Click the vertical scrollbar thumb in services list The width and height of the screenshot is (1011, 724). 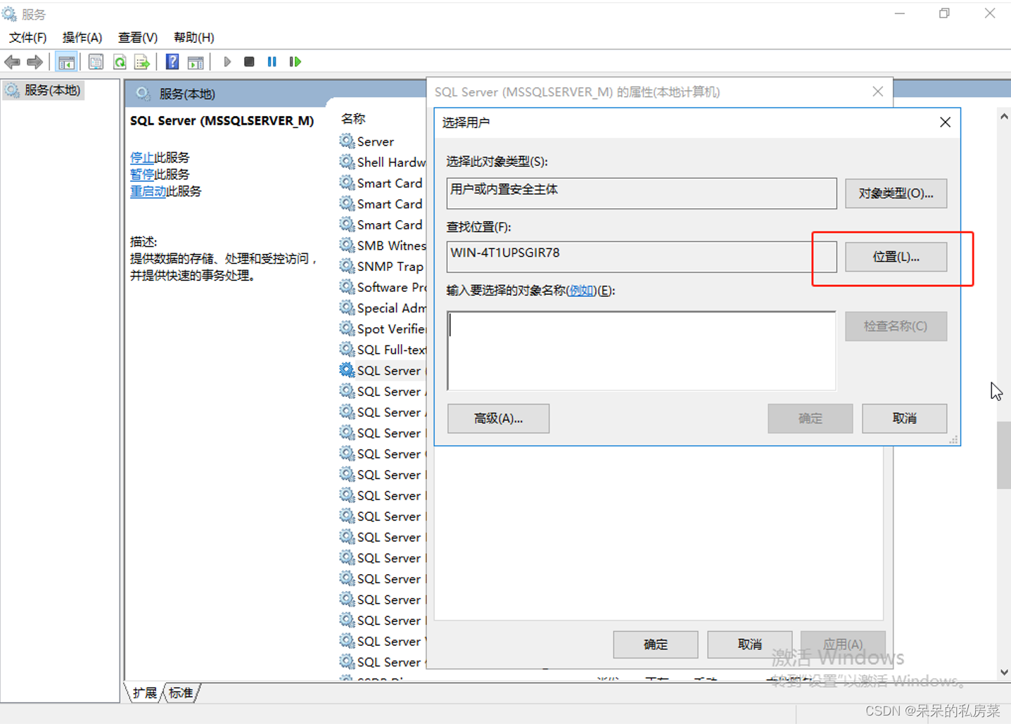pyautogui.click(x=1004, y=455)
